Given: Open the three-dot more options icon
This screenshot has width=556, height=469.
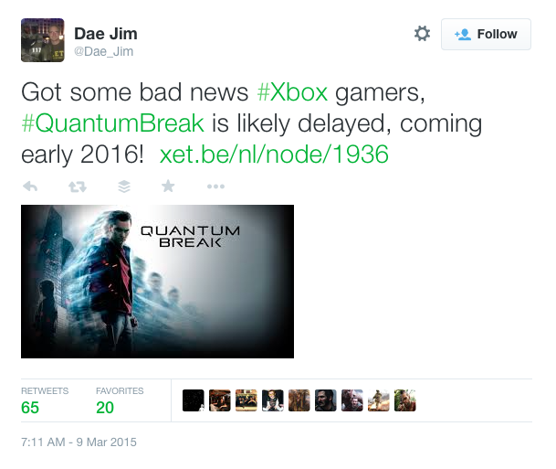Looking at the screenshot, I should coord(215,187).
